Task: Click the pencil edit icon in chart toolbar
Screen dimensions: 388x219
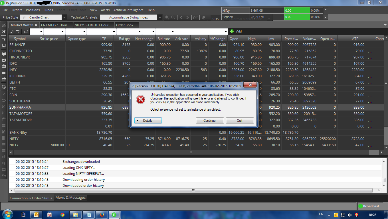Action: point(195,17)
